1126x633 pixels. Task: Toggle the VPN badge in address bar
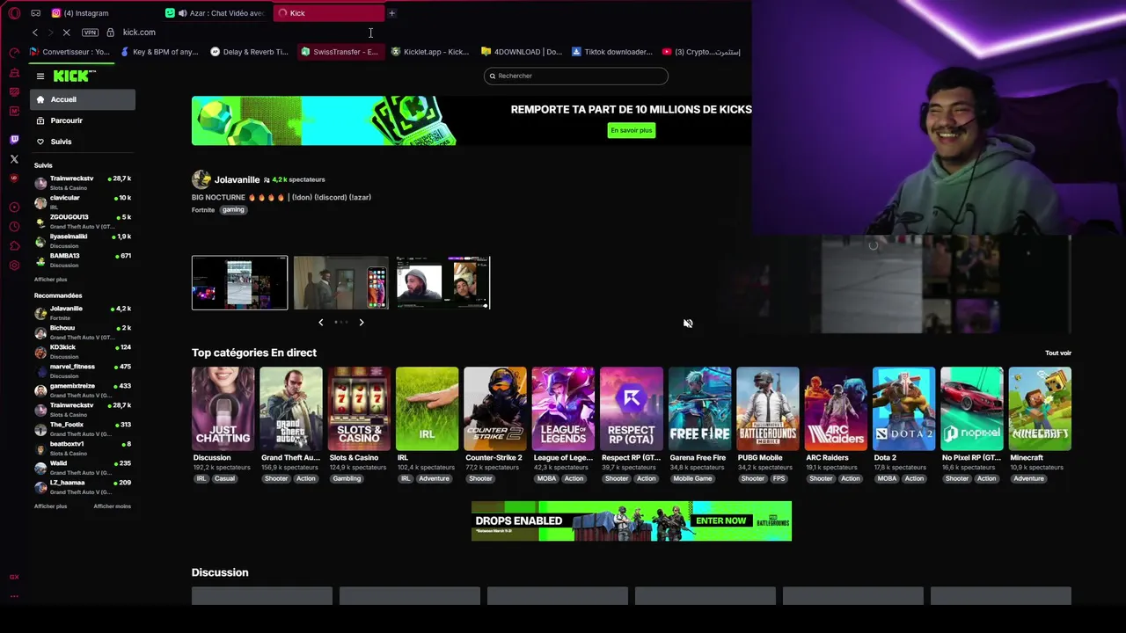click(x=90, y=33)
